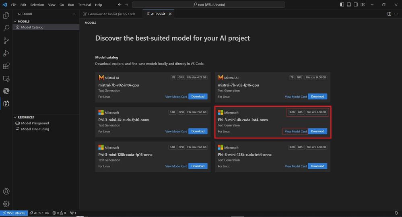View Model Card for Phi-3-mini-128k-cuda-fp16-onnx
The height and width of the screenshot is (217, 402).
point(176,166)
